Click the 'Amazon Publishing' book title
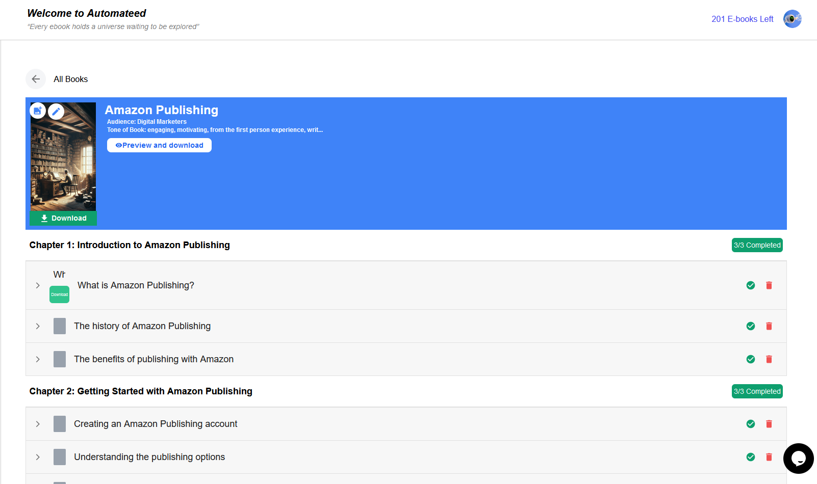Viewport: 817px width, 484px height. (162, 110)
